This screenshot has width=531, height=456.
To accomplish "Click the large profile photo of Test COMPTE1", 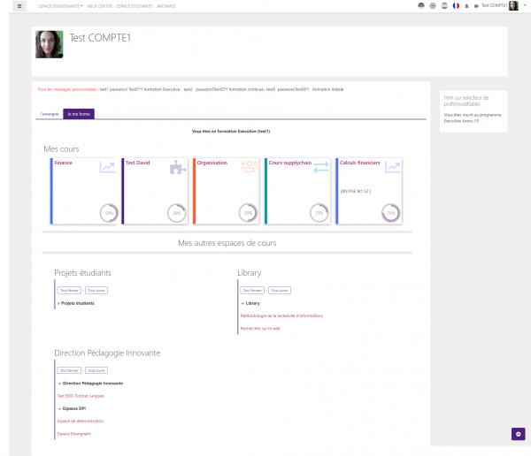I will point(50,45).
